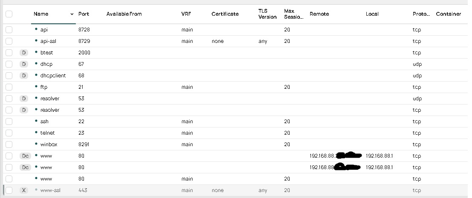Check the checkbox for api service row
Image resolution: width=472 pixels, height=198 pixels.
[9, 30]
